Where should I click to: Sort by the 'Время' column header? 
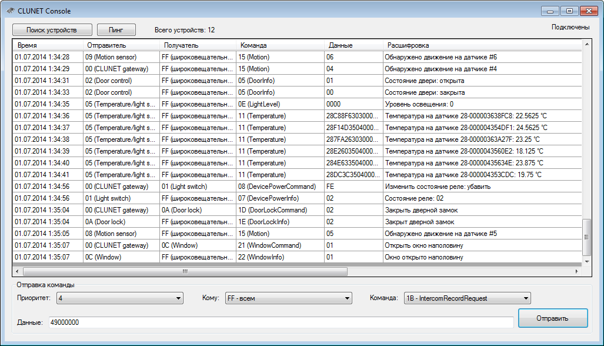click(x=48, y=45)
